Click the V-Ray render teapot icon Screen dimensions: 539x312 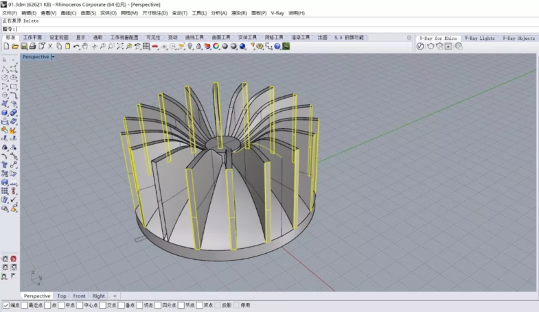pos(431,46)
